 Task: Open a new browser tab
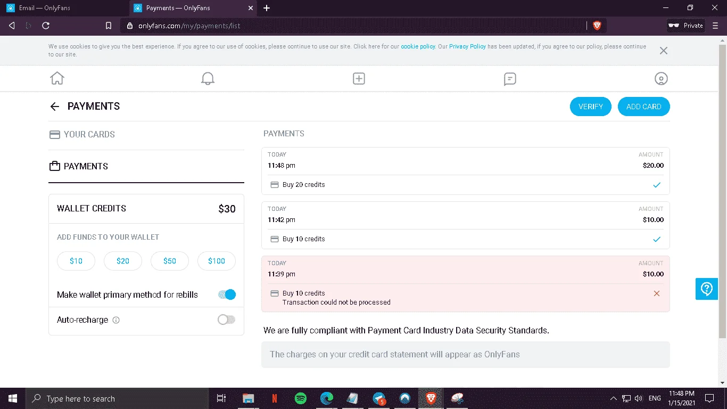click(x=267, y=8)
